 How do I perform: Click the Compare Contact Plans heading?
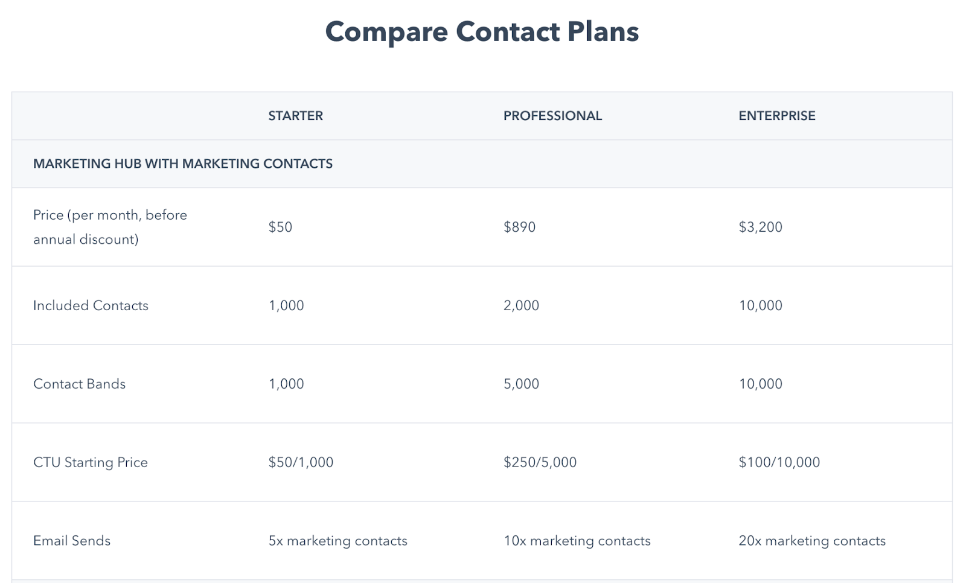tap(482, 31)
